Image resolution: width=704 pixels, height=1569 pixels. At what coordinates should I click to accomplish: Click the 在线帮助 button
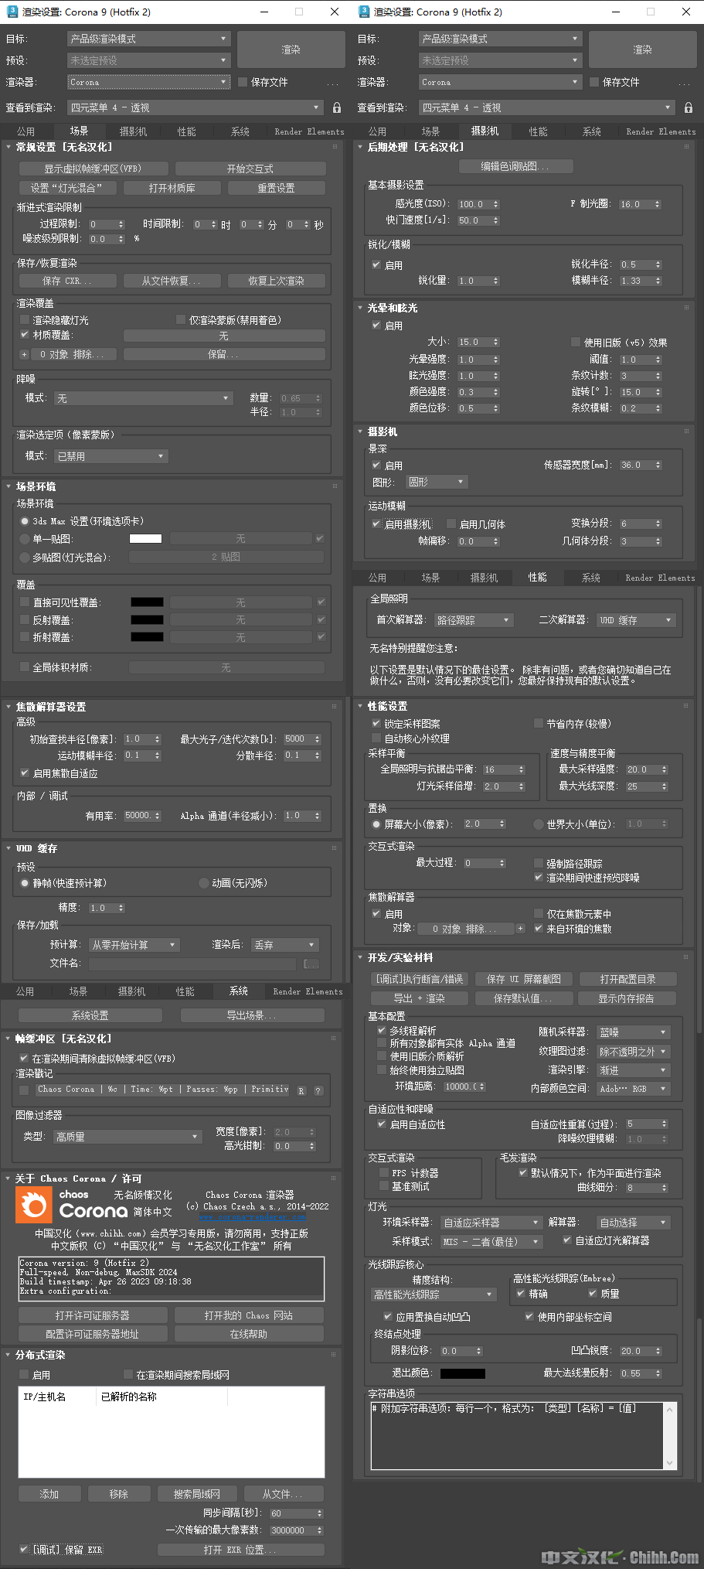tap(249, 1334)
